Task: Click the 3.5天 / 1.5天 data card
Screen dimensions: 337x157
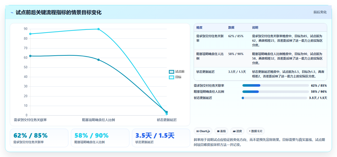Action: (161, 138)
